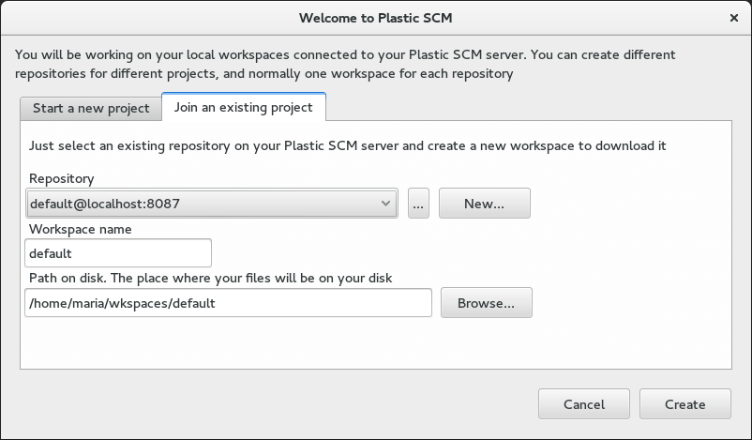Switch to the Start a new project tab
This screenshot has height=440, width=752.
[x=91, y=109]
